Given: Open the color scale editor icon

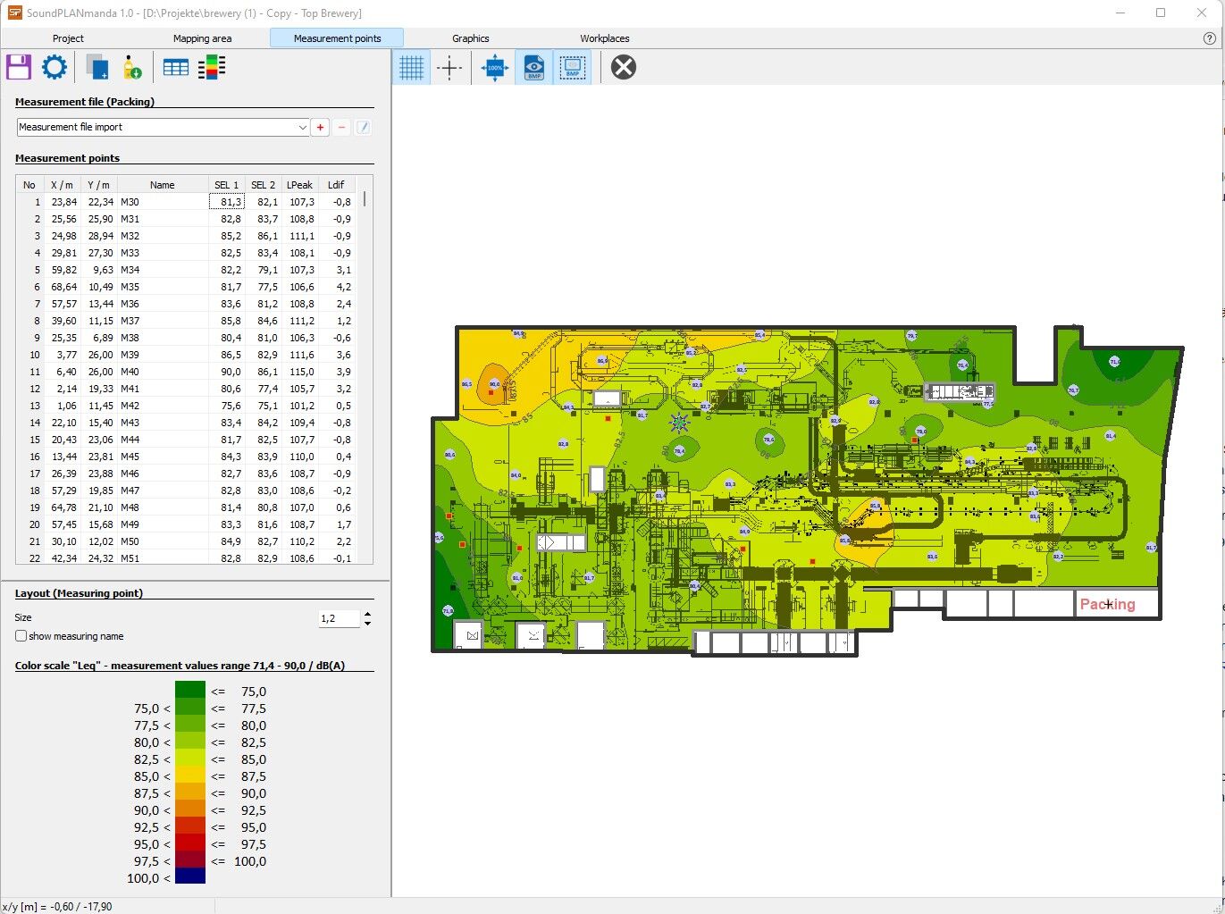Looking at the screenshot, I should pos(212,67).
